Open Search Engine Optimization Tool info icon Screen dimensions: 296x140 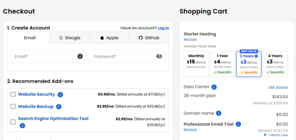coord(22,126)
